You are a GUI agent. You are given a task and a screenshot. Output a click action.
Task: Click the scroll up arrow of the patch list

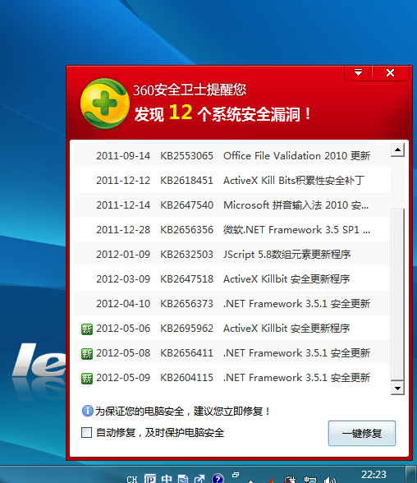coord(397,149)
